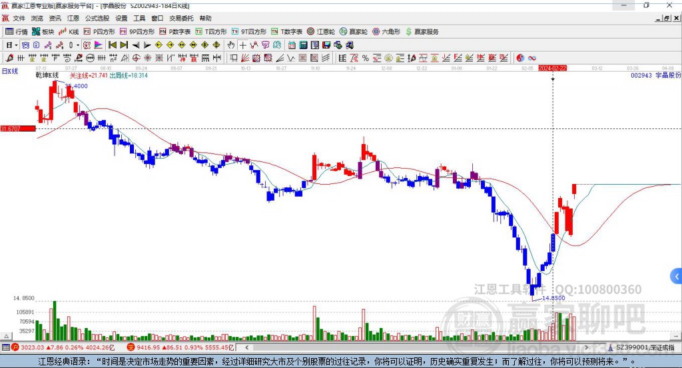The height and width of the screenshot is (368, 682).
Task: Select the zigzag line tool
Action: (x=291, y=58)
